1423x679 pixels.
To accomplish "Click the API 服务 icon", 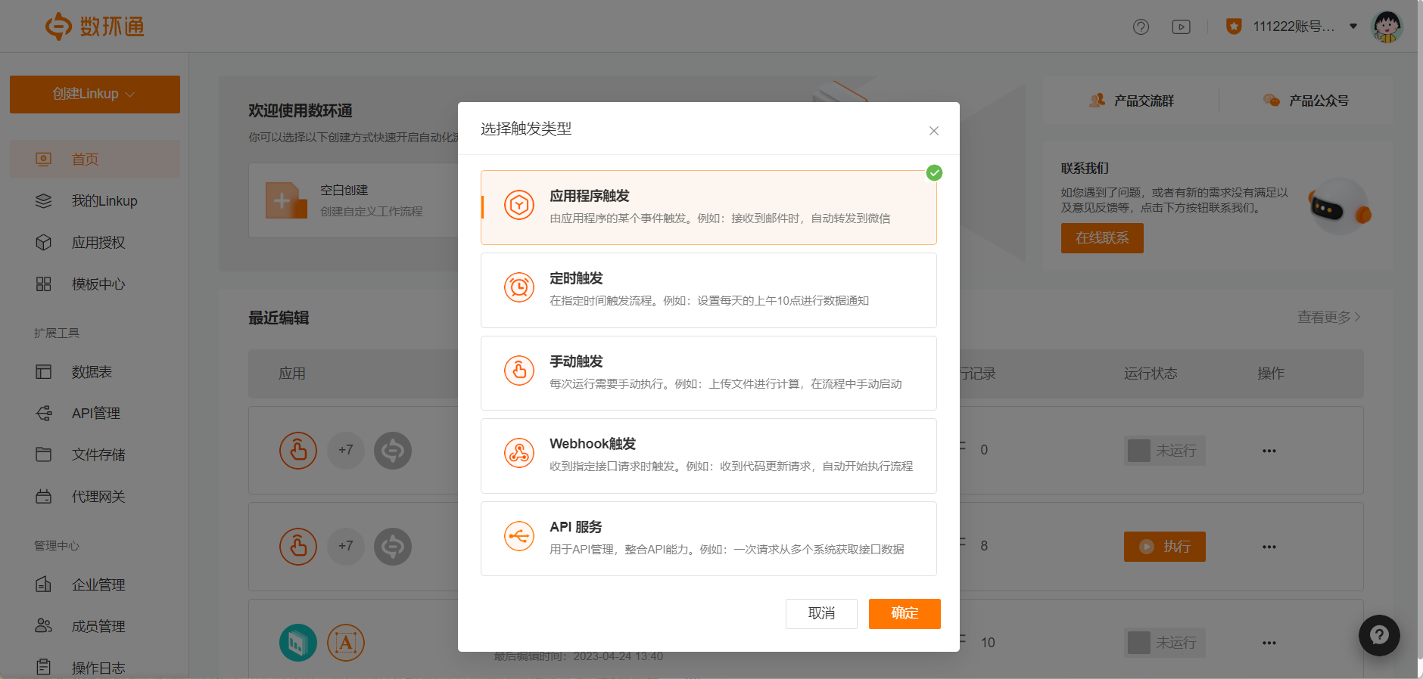I will tap(519, 537).
